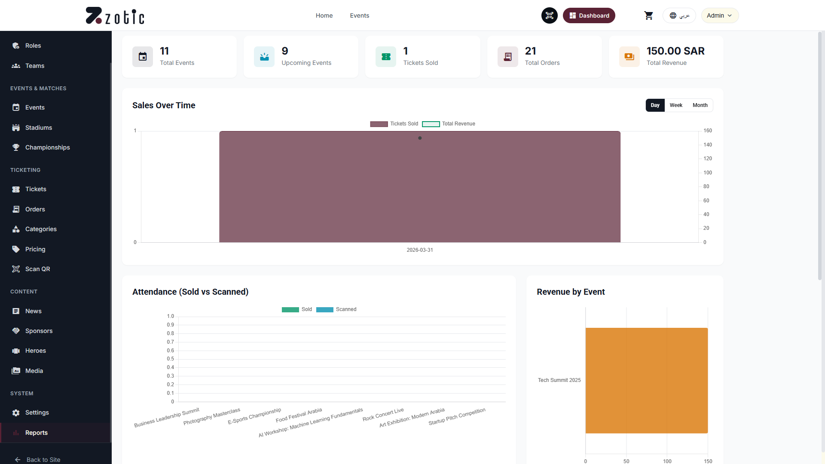
Task: Toggle Total Revenue legend swatch
Action: (431, 124)
